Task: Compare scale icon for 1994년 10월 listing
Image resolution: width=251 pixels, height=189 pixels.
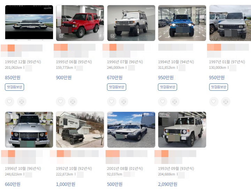Action: pyautogui.click(x=175, y=101)
